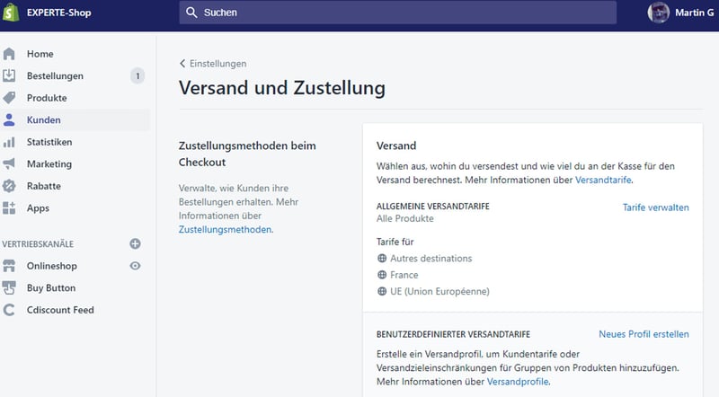This screenshot has width=719, height=397.
Task: Click the Rabatte discount badge icon
Action: pos(10,186)
